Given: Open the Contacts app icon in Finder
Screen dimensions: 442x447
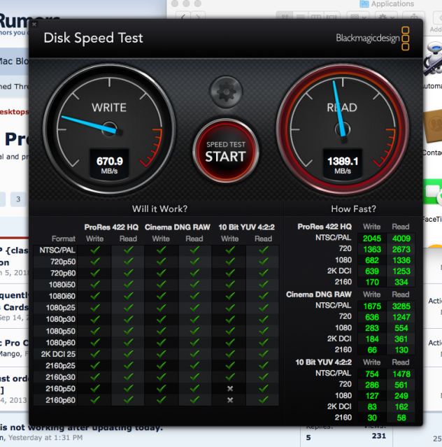Looking at the screenshot, I should [x=433, y=127].
